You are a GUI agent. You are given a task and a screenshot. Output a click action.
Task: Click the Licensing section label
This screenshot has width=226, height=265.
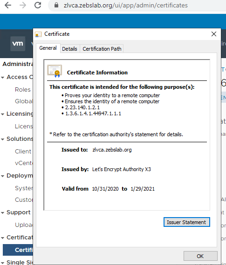pyautogui.click(x=20, y=114)
